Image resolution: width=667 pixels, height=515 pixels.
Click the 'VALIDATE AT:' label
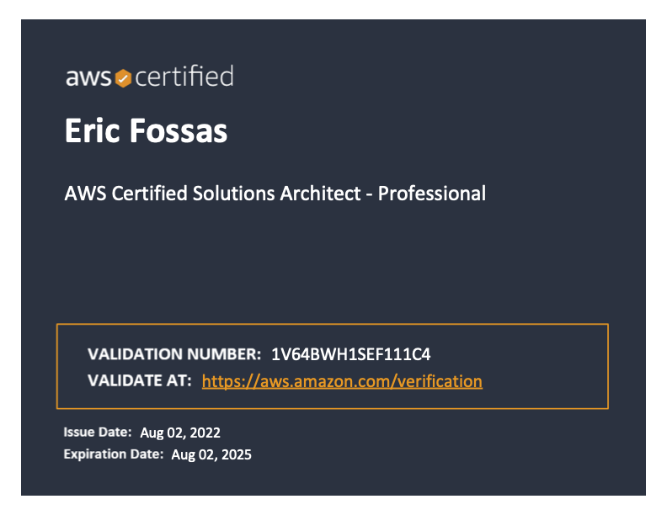tap(140, 380)
